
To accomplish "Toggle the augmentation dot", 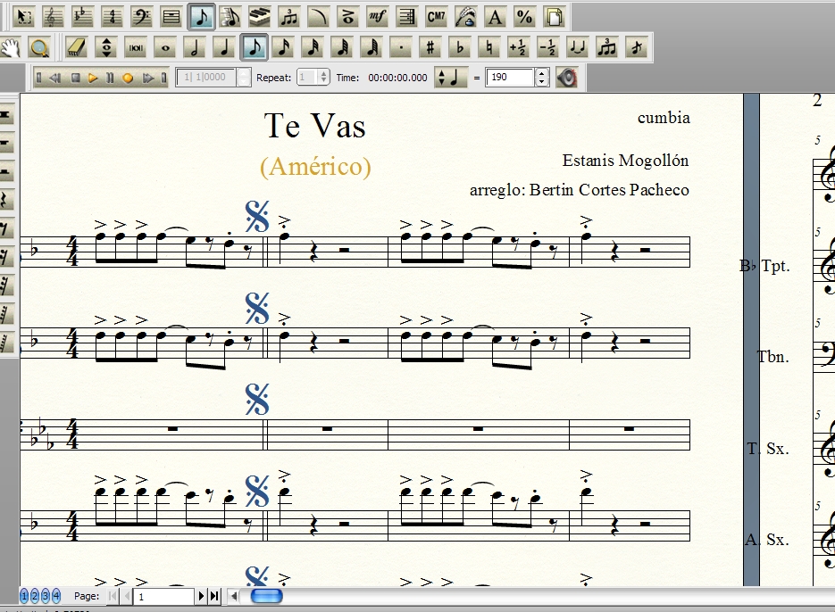I will pyautogui.click(x=401, y=48).
